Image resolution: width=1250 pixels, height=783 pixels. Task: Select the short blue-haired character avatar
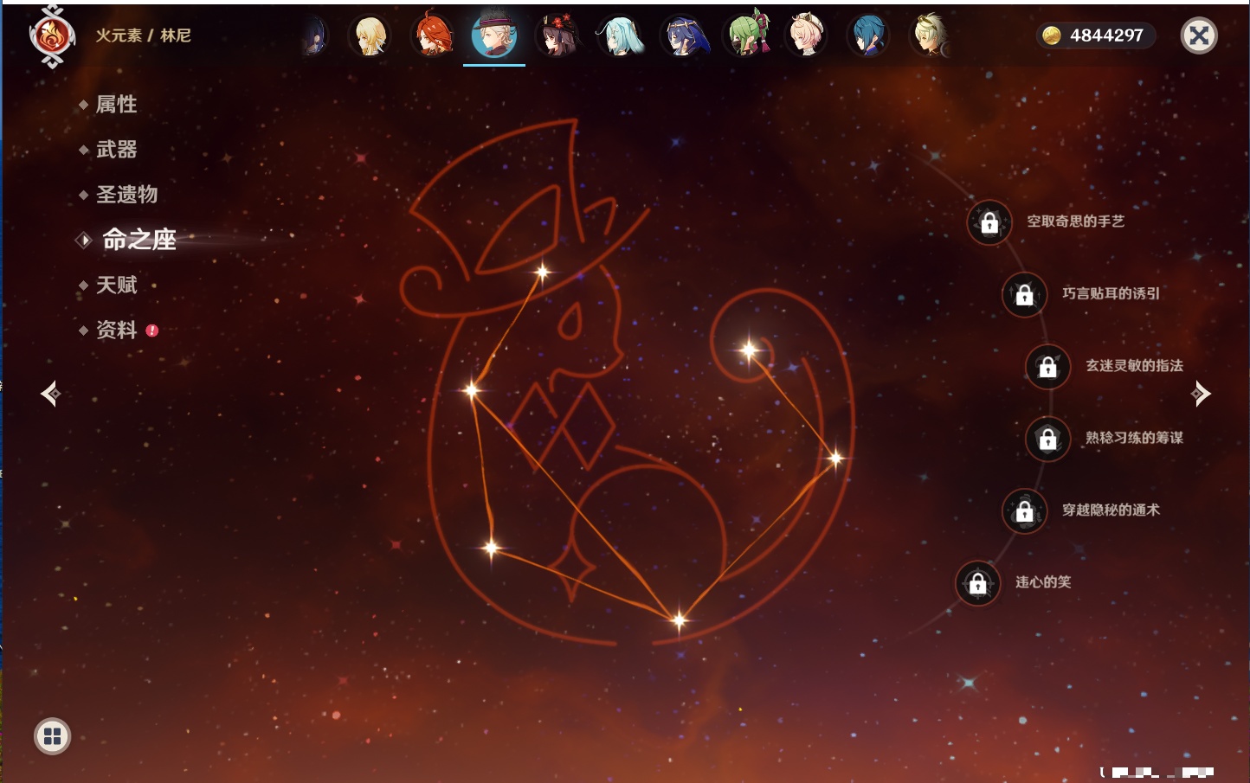point(868,36)
